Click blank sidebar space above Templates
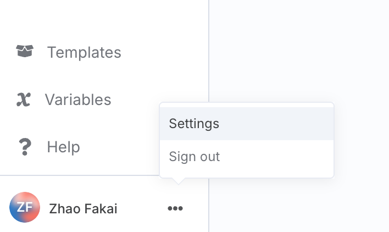389x232 pixels. [x=99, y=19]
